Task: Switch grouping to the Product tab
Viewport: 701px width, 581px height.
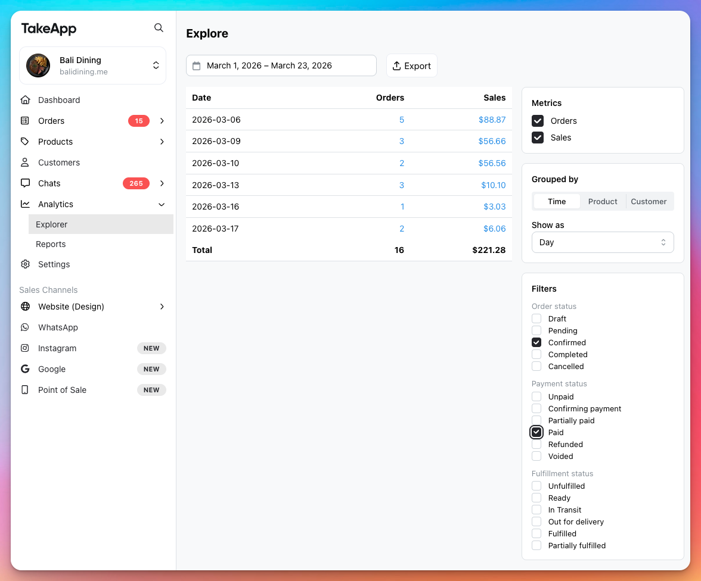Action: point(603,201)
